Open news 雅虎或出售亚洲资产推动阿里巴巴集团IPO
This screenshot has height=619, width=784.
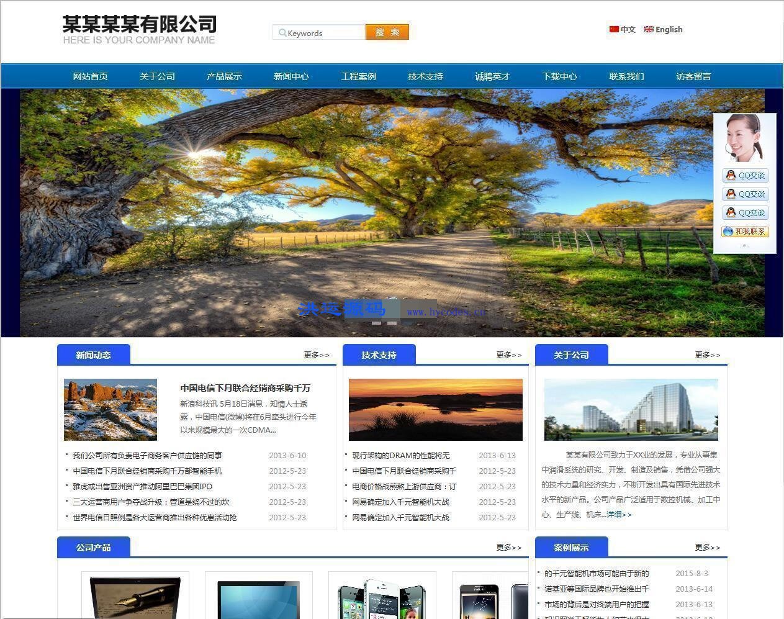(142, 487)
